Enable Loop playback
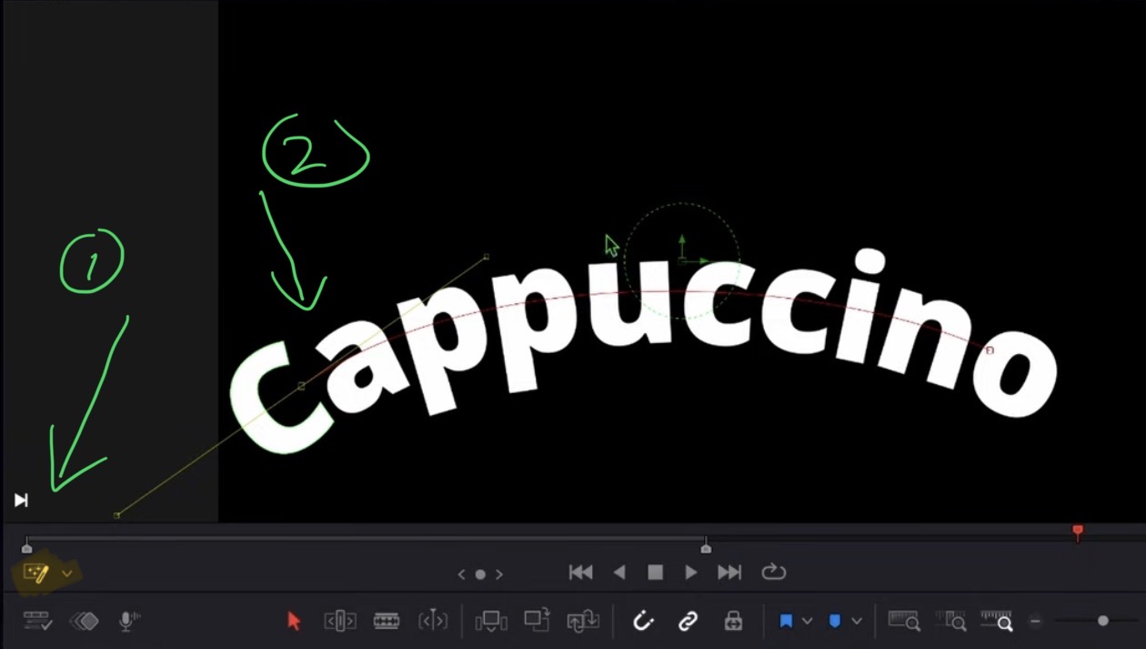 click(773, 573)
